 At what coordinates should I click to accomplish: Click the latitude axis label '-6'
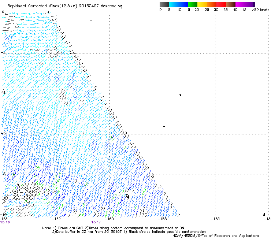(3, 133)
